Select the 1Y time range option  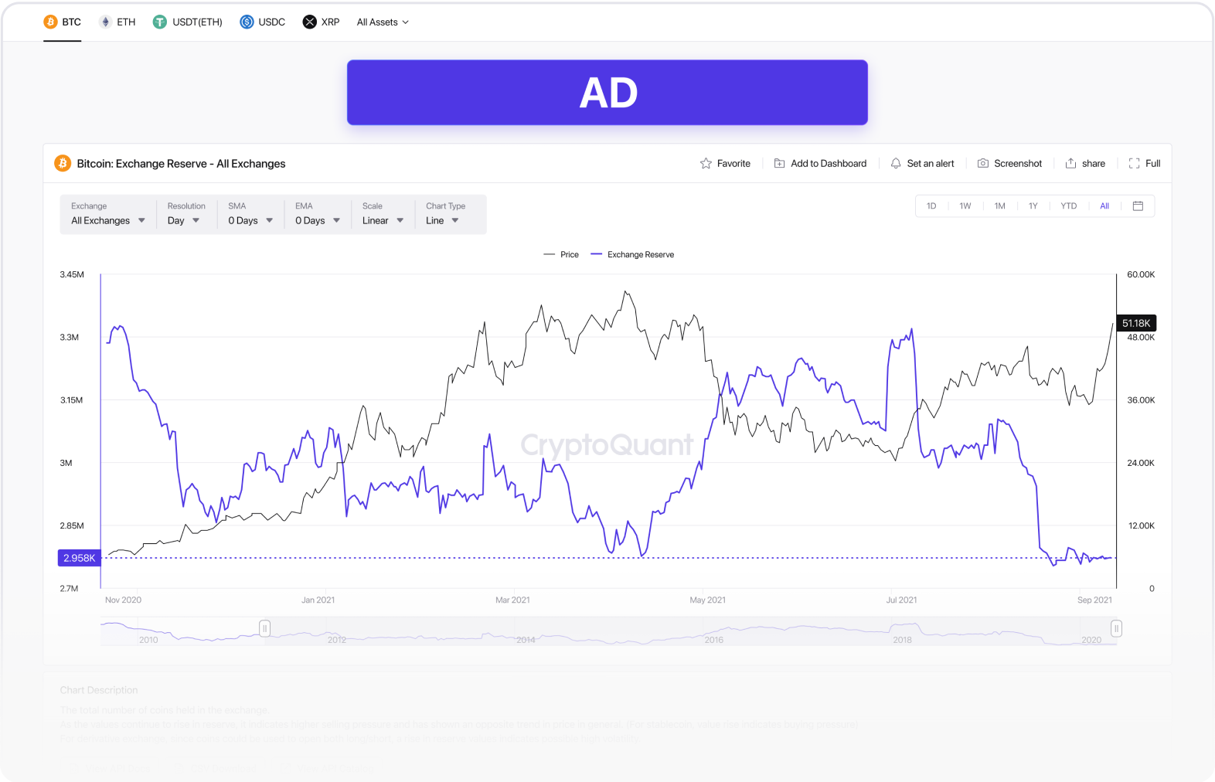coord(1033,206)
